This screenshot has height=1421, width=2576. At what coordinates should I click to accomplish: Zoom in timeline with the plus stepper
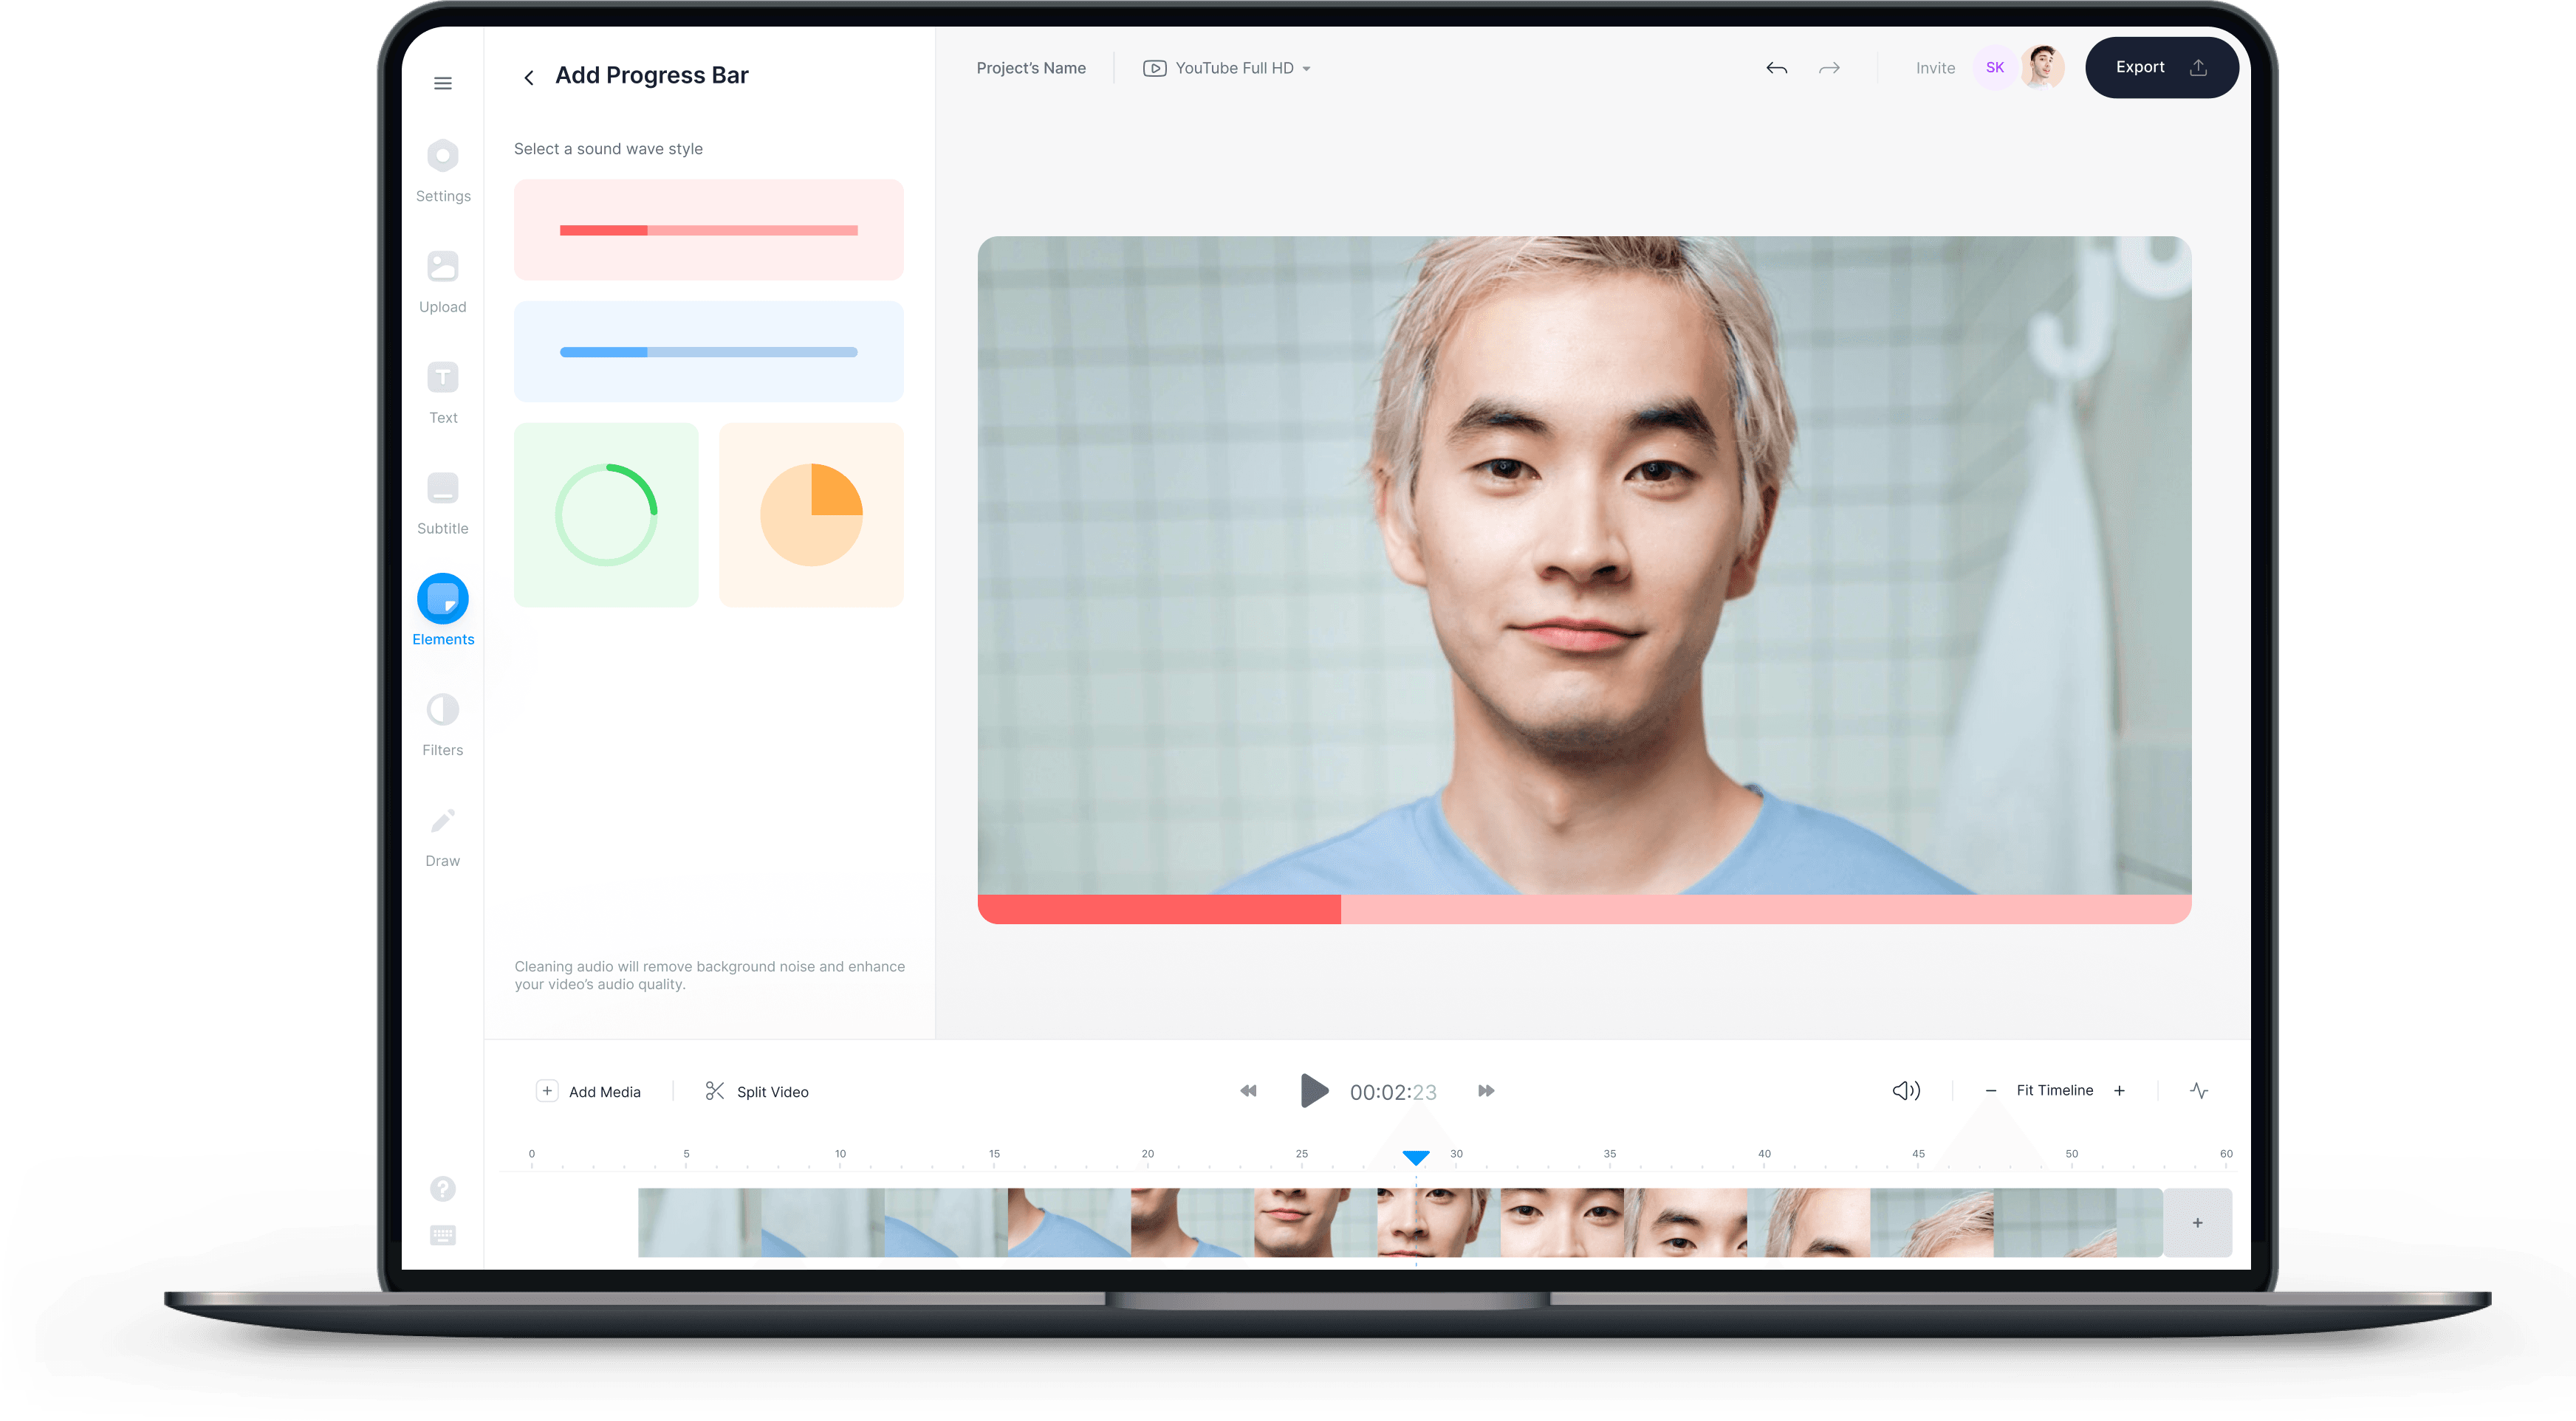[2120, 1090]
